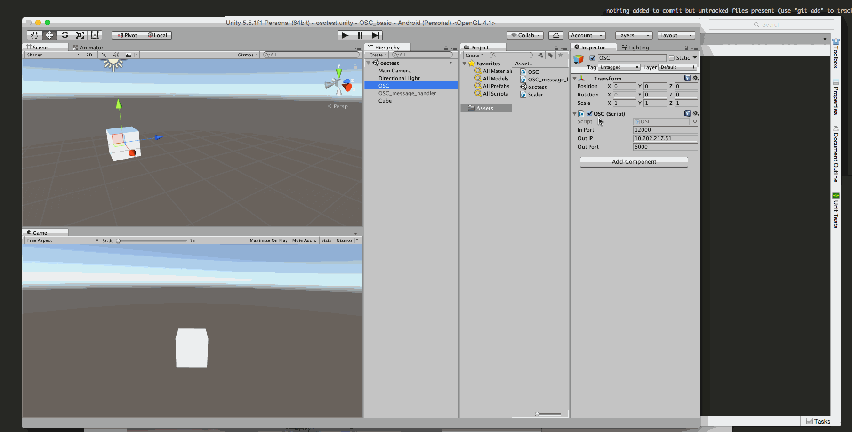This screenshot has height=432, width=852.
Task: Toggle scene lighting sun icon
Action: click(104, 55)
